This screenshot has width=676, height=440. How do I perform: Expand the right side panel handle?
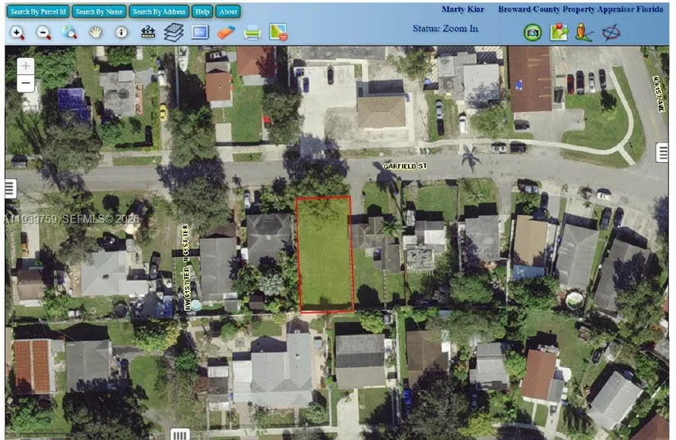point(662,152)
